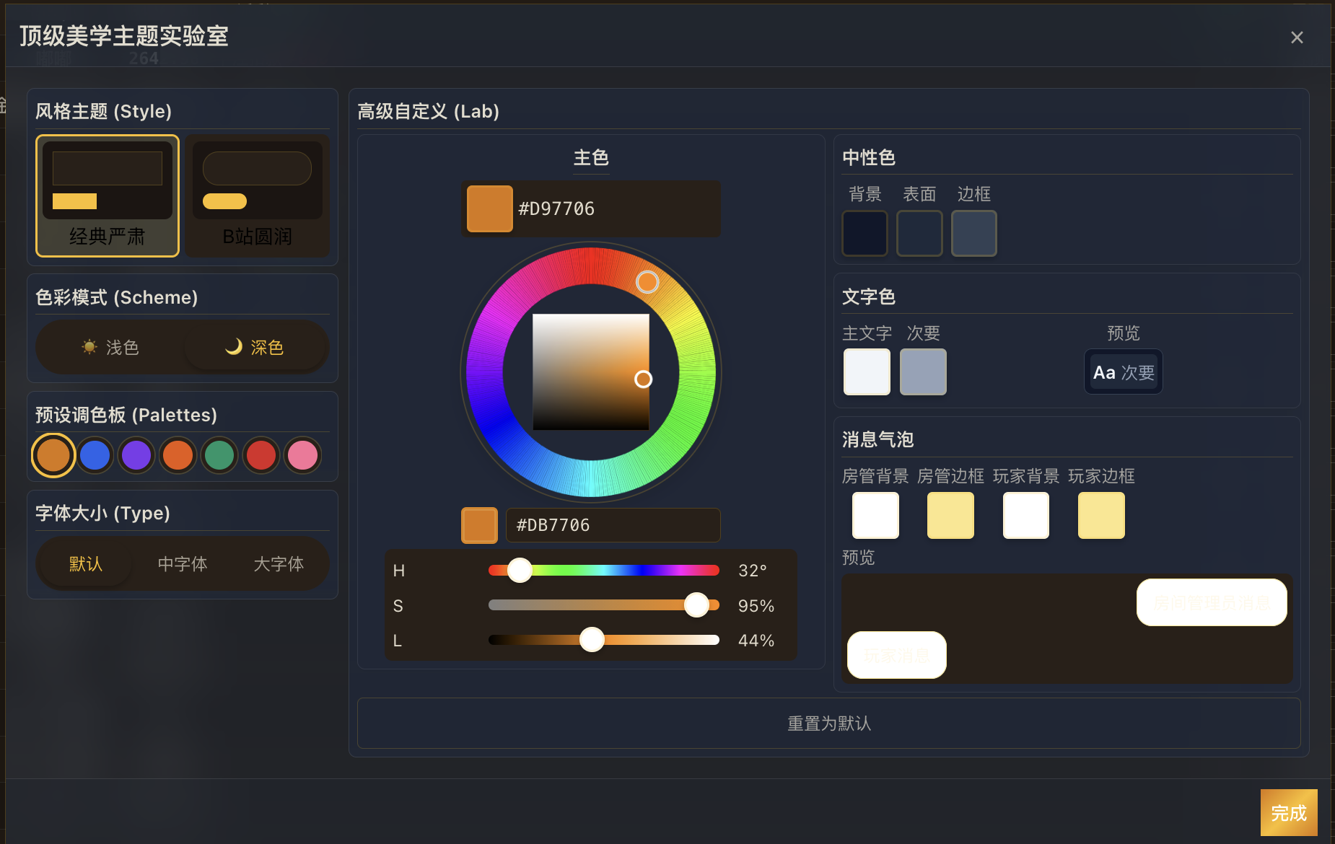Click the L lightness slider thumb

coord(592,639)
